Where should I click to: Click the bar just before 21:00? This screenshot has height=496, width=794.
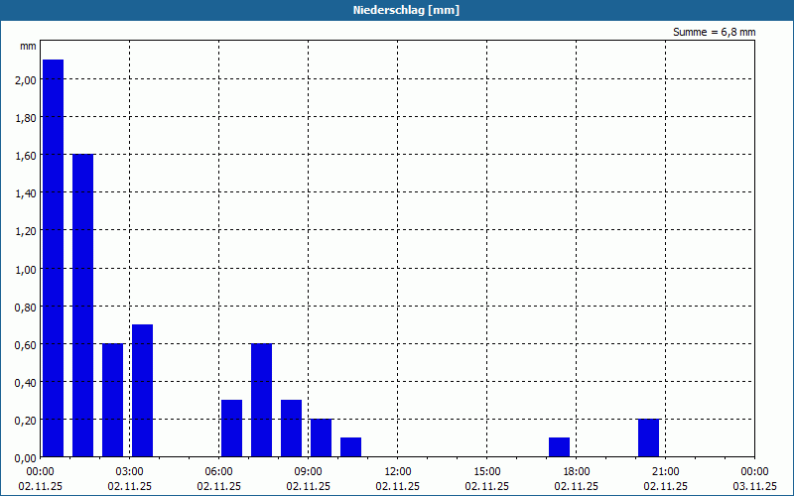pos(649,437)
